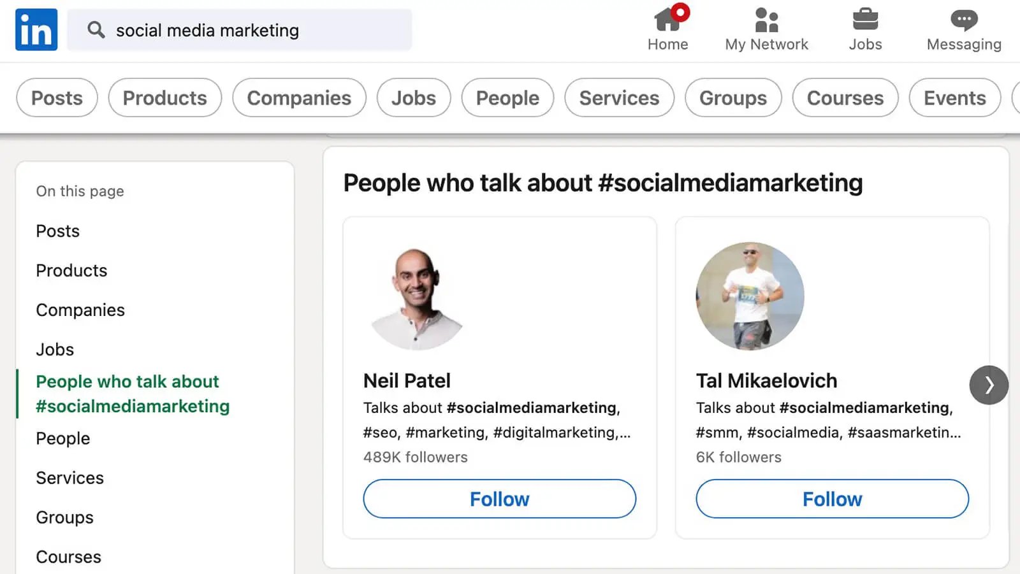Click the search magnifier icon
Image resolution: width=1020 pixels, height=574 pixels.
pos(96,30)
